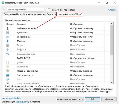This screenshot has width=119, height=104.
Task: Open the Справка help link
Action: coord(112,10)
